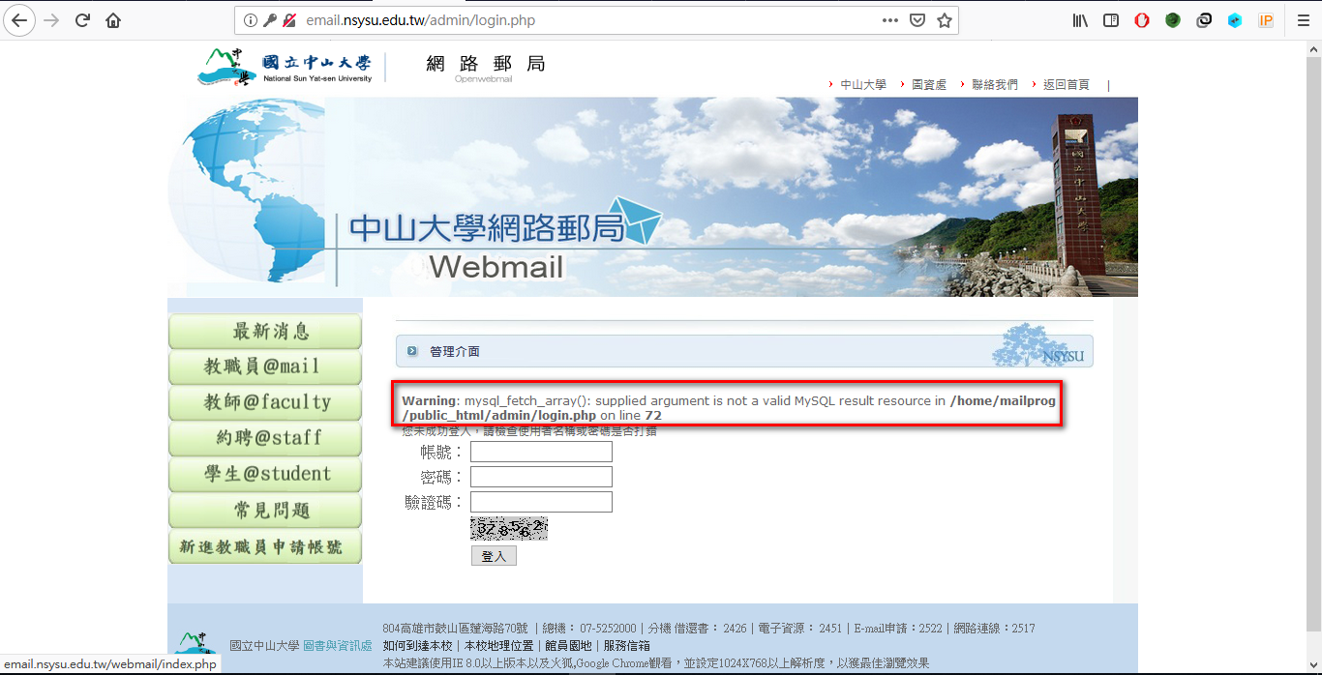Open 聯絡我們 contact link
The image size is (1322, 675).
[x=995, y=85]
